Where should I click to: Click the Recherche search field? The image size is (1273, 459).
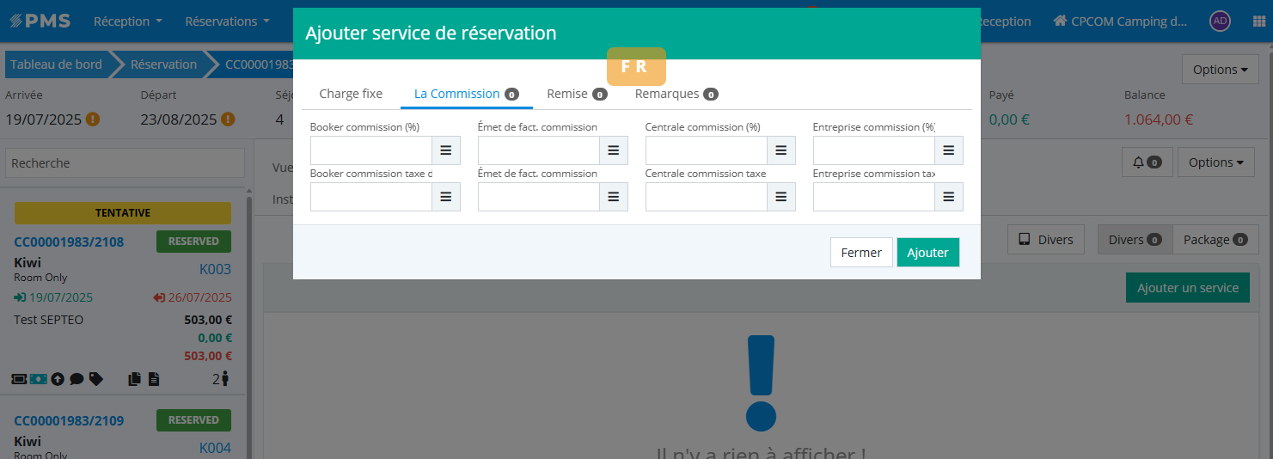pos(125,163)
